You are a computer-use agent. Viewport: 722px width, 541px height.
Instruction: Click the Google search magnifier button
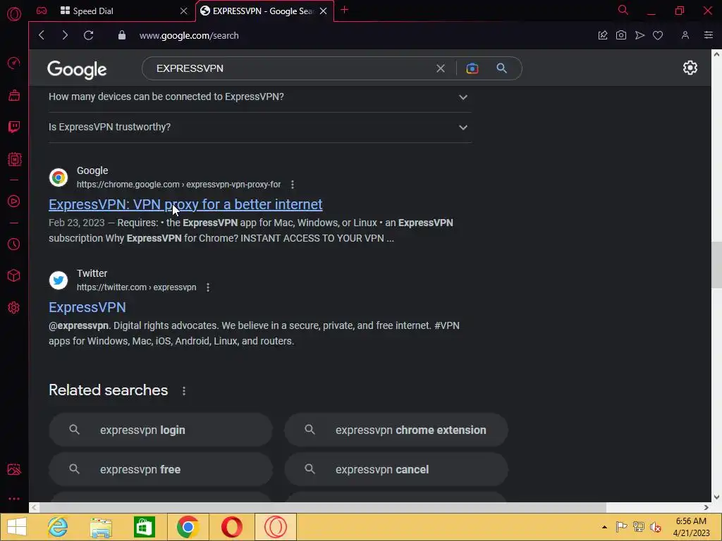pyautogui.click(x=501, y=68)
